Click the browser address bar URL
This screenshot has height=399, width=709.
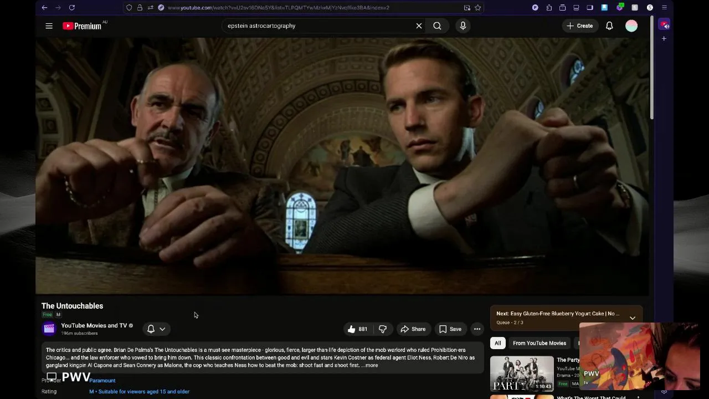tap(278, 8)
